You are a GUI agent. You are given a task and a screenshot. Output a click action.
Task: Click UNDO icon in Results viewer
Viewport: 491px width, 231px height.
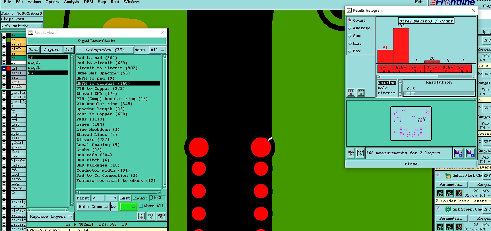[161, 216]
